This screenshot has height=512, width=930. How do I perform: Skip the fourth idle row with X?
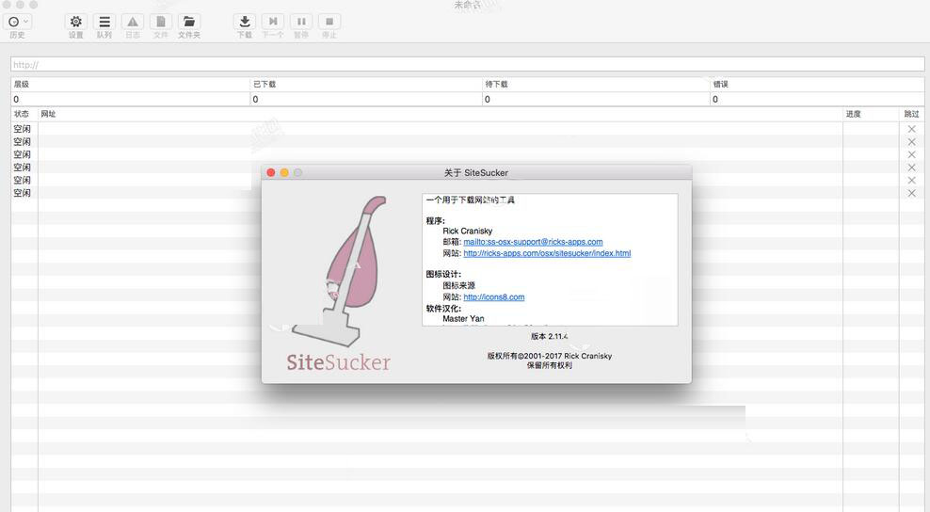point(911,168)
